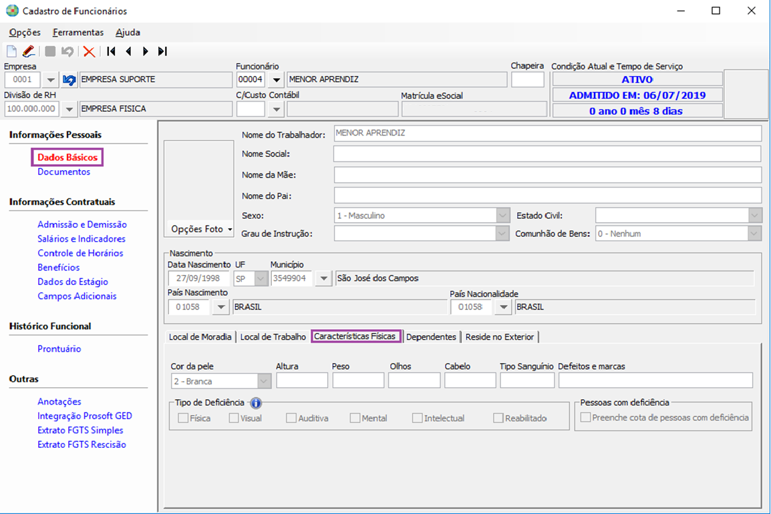Open the birth UF state dropdown
Image resolution: width=771 pixels, height=514 pixels.
(x=261, y=278)
